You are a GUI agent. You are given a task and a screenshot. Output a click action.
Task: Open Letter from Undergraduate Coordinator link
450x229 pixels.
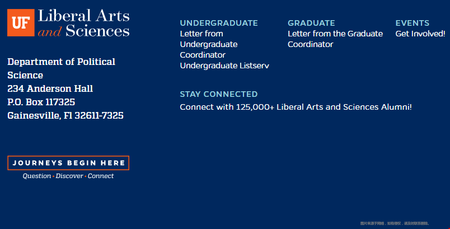(x=209, y=44)
